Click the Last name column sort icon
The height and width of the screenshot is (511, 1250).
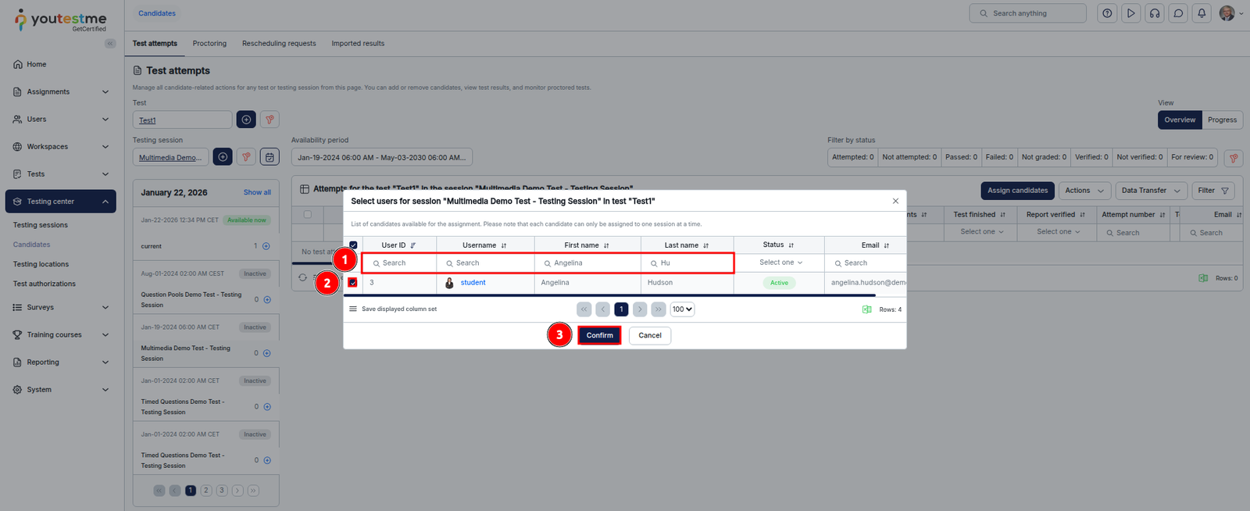(x=705, y=245)
